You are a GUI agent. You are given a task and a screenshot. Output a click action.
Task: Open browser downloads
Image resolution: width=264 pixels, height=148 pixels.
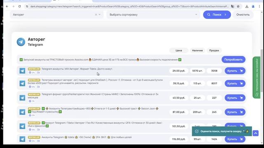click(x=247, y=7)
